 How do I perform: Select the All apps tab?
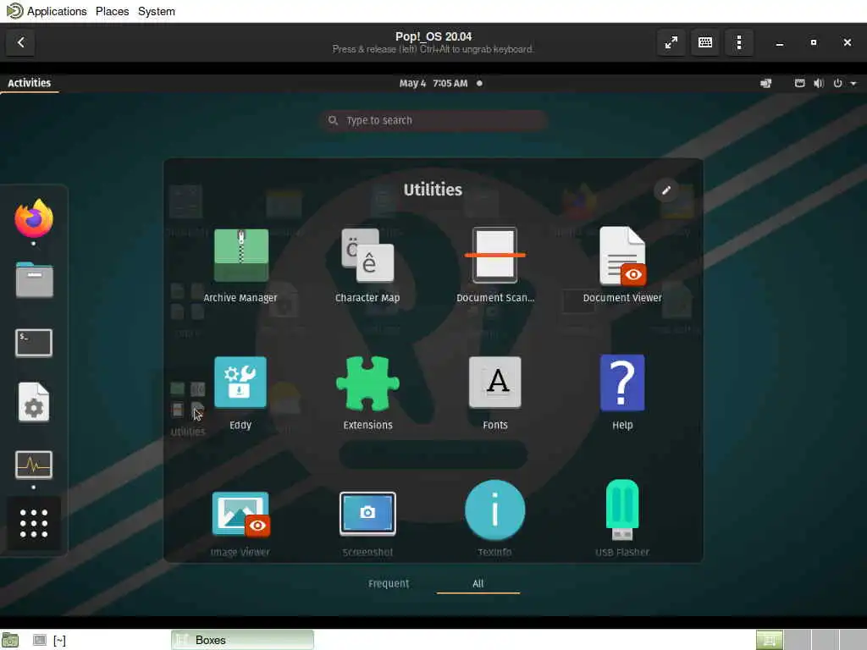pos(478,584)
